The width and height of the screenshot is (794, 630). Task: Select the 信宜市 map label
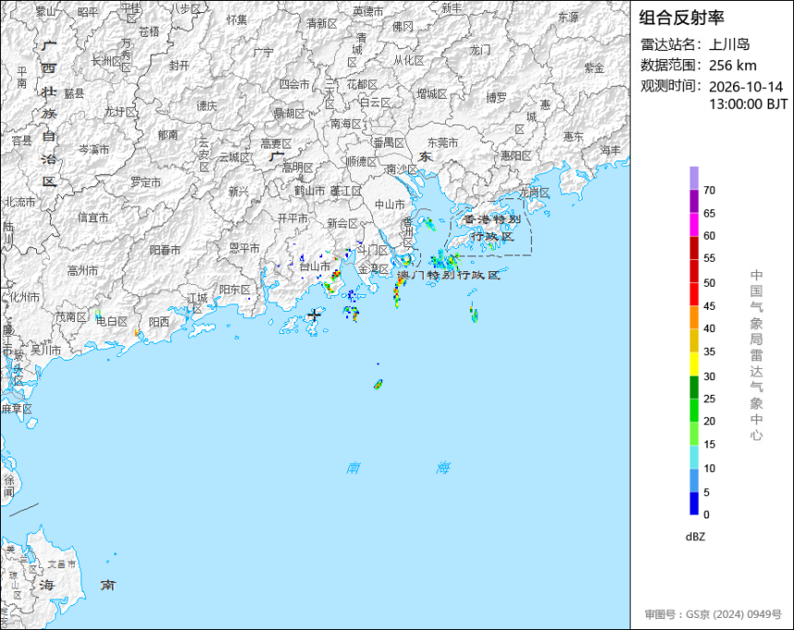pyautogui.click(x=92, y=218)
